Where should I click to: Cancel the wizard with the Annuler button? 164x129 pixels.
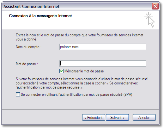[144, 118]
